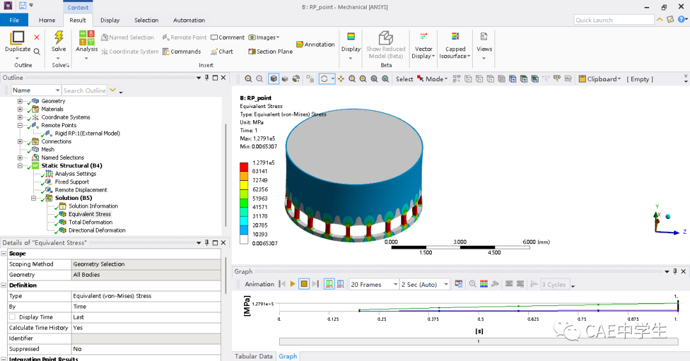Pin the Details panel
690x361 pixels.
[x=207, y=243]
